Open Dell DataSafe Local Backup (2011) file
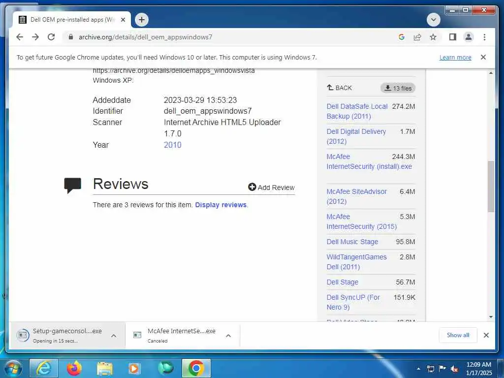This screenshot has width=504, height=378. pyautogui.click(x=357, y=111)
